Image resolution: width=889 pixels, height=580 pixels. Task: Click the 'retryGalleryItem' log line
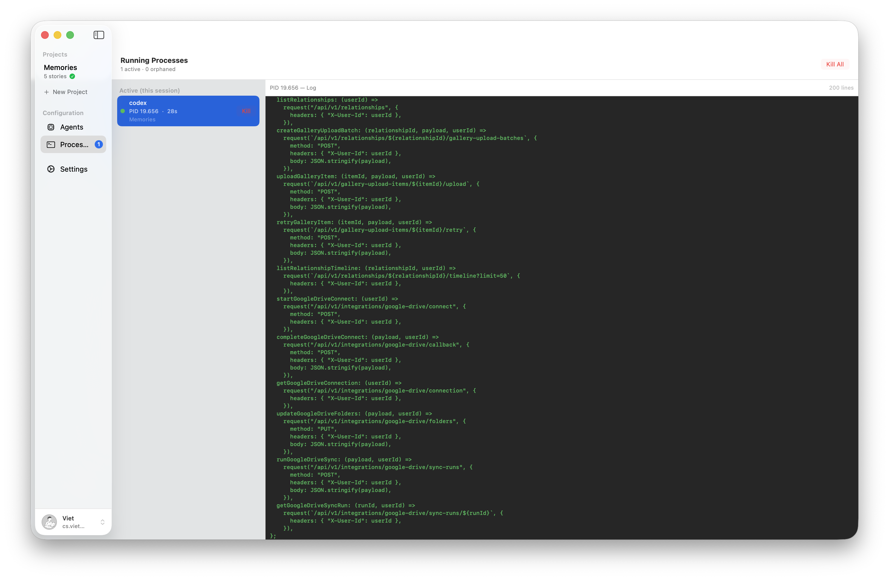(354, 222)
